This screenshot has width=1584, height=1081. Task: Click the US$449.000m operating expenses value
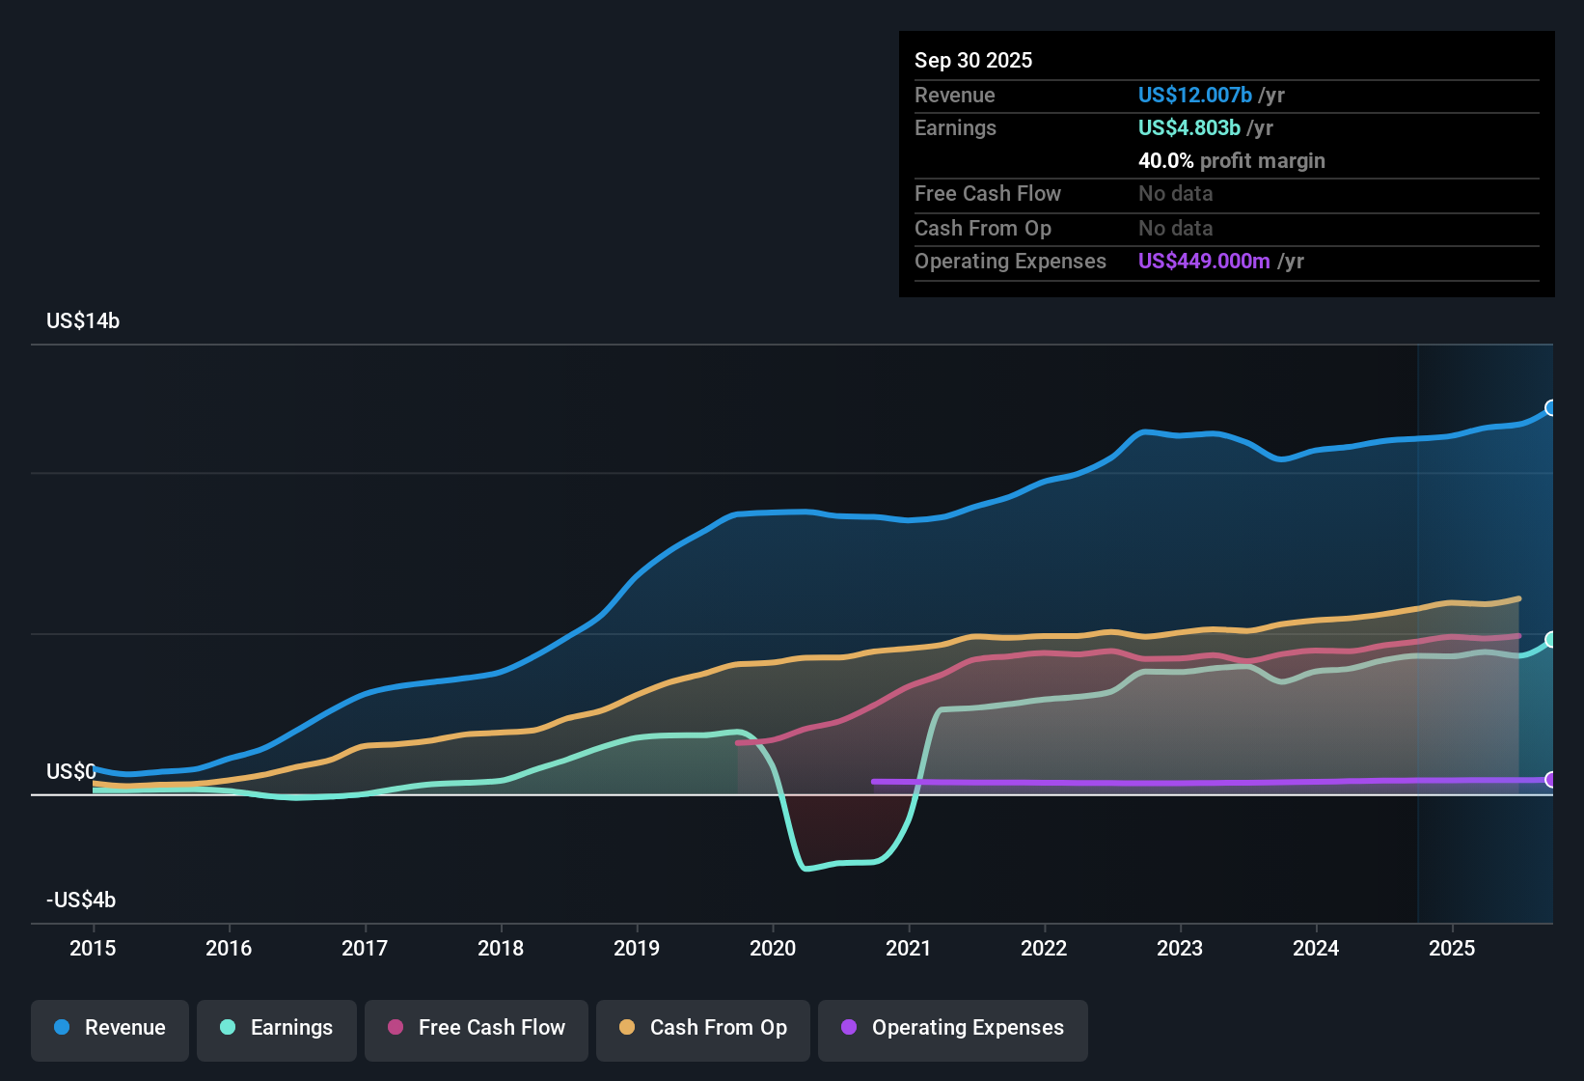click(1204, 261)
